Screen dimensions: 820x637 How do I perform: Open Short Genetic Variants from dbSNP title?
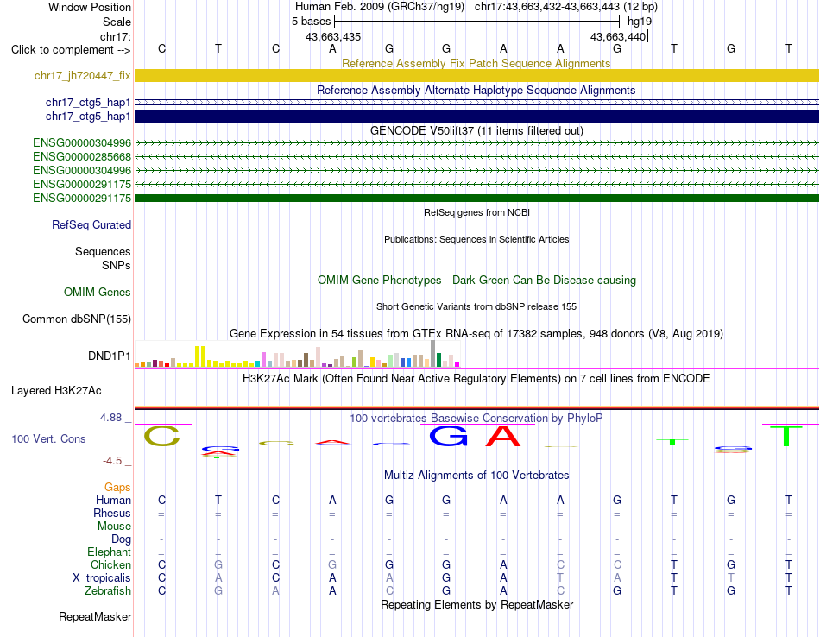click(476, 307)
